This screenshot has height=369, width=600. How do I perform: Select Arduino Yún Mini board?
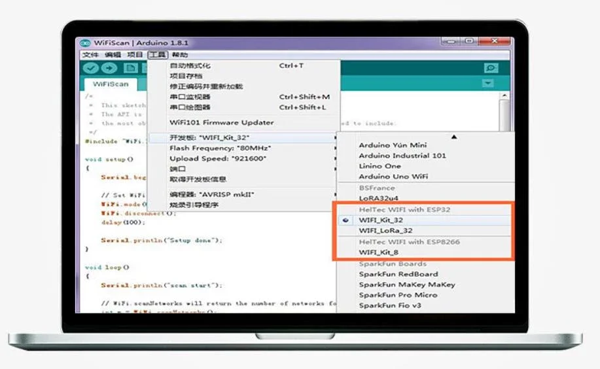coord(425,145)
